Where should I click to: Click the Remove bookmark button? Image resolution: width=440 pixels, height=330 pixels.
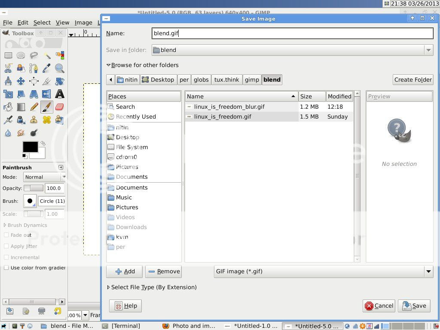pyautogui.click(x=164, y=272)
